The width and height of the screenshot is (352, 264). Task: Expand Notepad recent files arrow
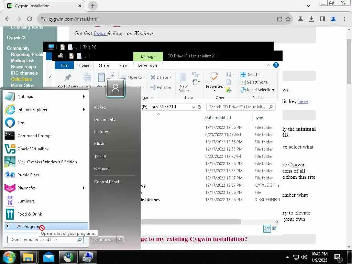pos(84,97)
